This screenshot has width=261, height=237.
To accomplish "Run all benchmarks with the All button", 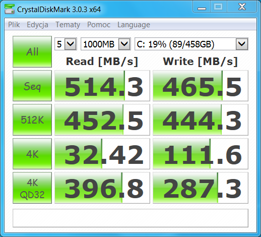I will (x=32, y=51).
